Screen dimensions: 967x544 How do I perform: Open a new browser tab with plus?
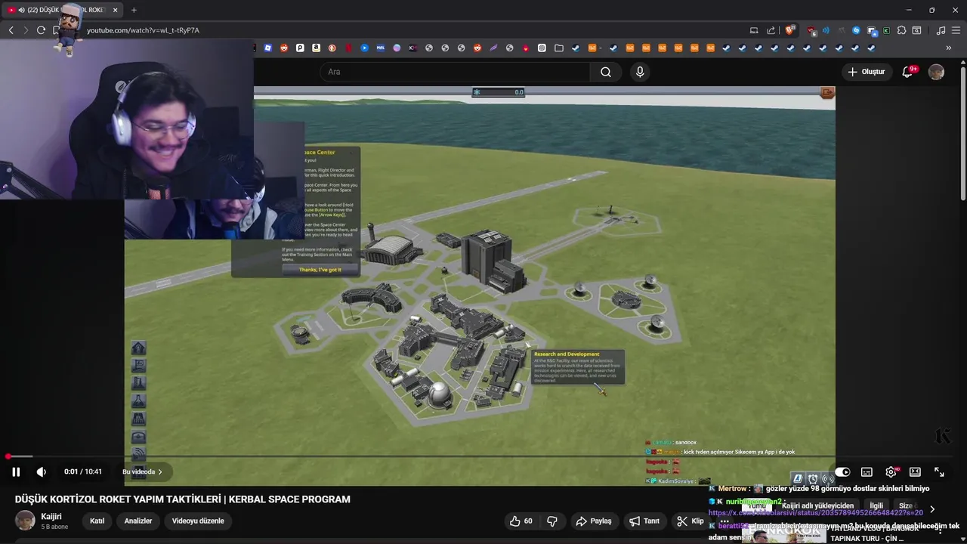[x=134, y=10]
